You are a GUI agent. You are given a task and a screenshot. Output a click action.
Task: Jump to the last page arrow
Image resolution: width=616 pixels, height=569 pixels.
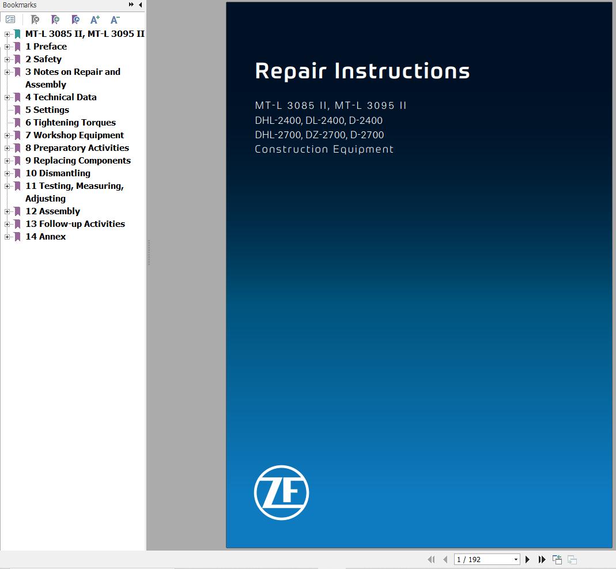(542, 559)
